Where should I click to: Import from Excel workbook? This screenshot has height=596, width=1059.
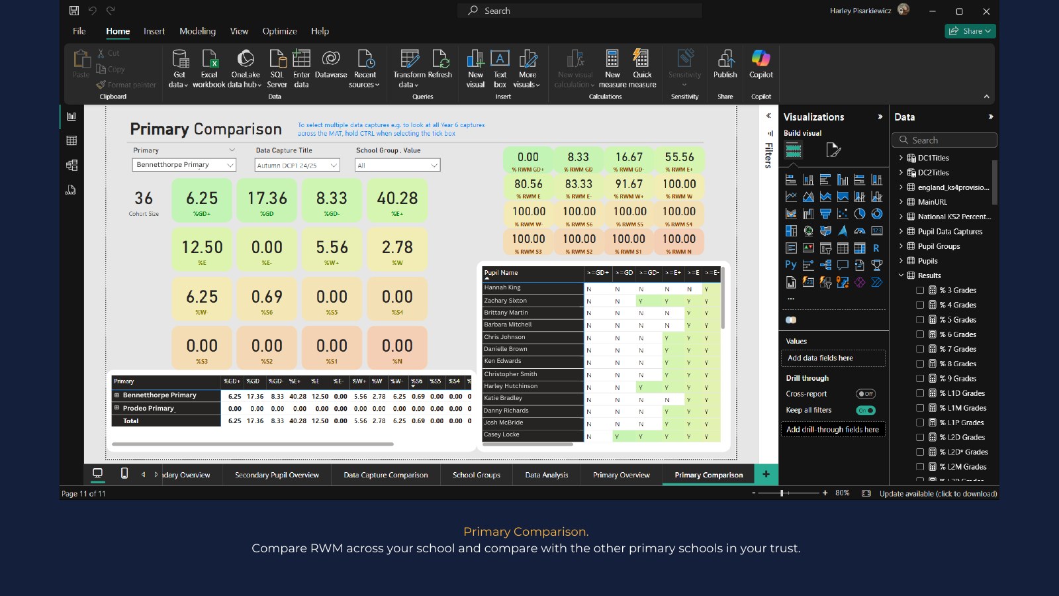pos(209,68)
